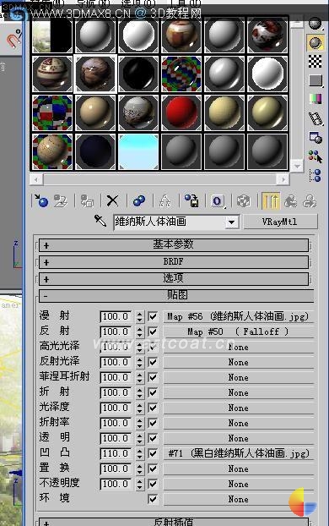Open the 凹凸 map 黑白维纳斯人体油画.jpg button

[x=238, y=453]
